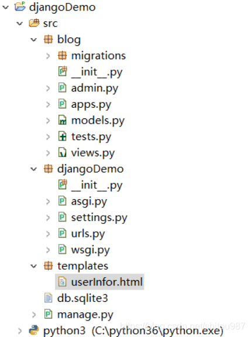251x337 pixels.
Task: Select the db.sqlite3 label
Action: click(x=82, y=298)
